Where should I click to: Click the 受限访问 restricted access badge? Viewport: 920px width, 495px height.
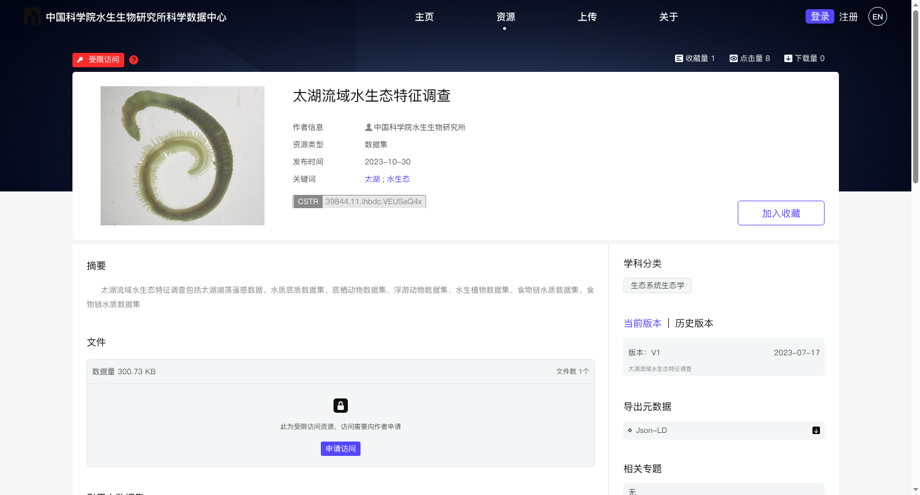98,60
